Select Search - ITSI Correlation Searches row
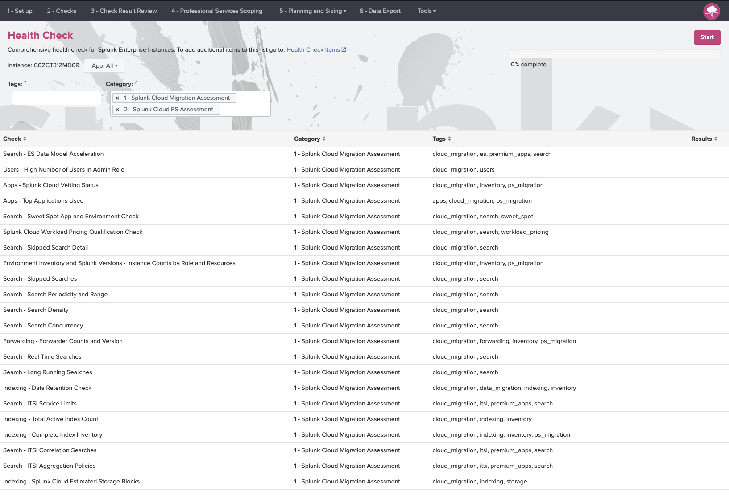729x495 pixels. [x=364, y=450]
